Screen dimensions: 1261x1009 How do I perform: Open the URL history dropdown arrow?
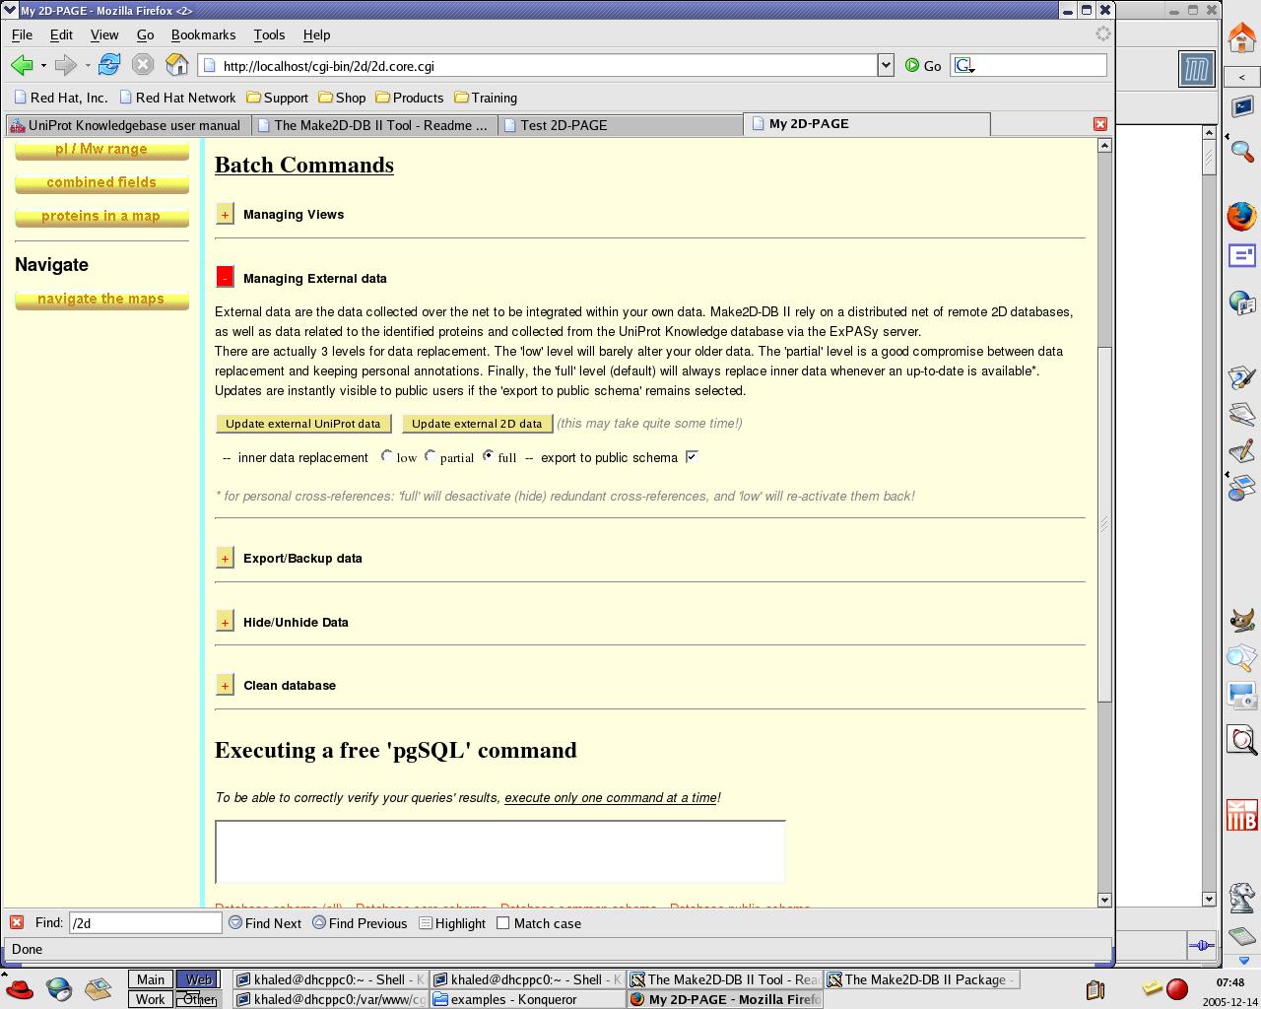[886, 66]
